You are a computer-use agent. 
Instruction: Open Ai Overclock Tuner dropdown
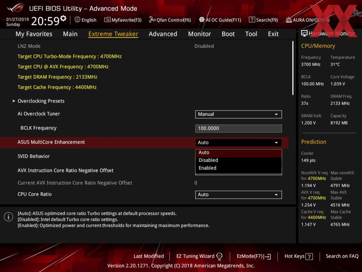[238, 114]
